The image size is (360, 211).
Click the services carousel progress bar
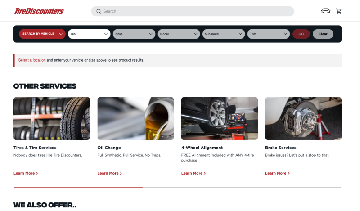point(177,187)
